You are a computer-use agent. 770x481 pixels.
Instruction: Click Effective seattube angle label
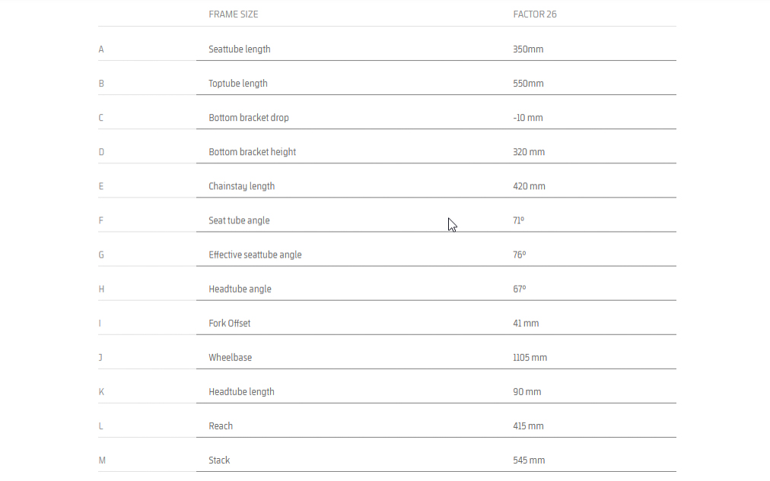pyautogui.click(x=255, y=255)
